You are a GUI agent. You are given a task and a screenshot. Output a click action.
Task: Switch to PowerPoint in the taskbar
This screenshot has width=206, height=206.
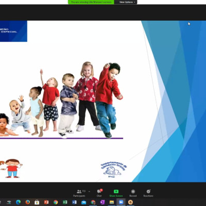click(46, 202)
